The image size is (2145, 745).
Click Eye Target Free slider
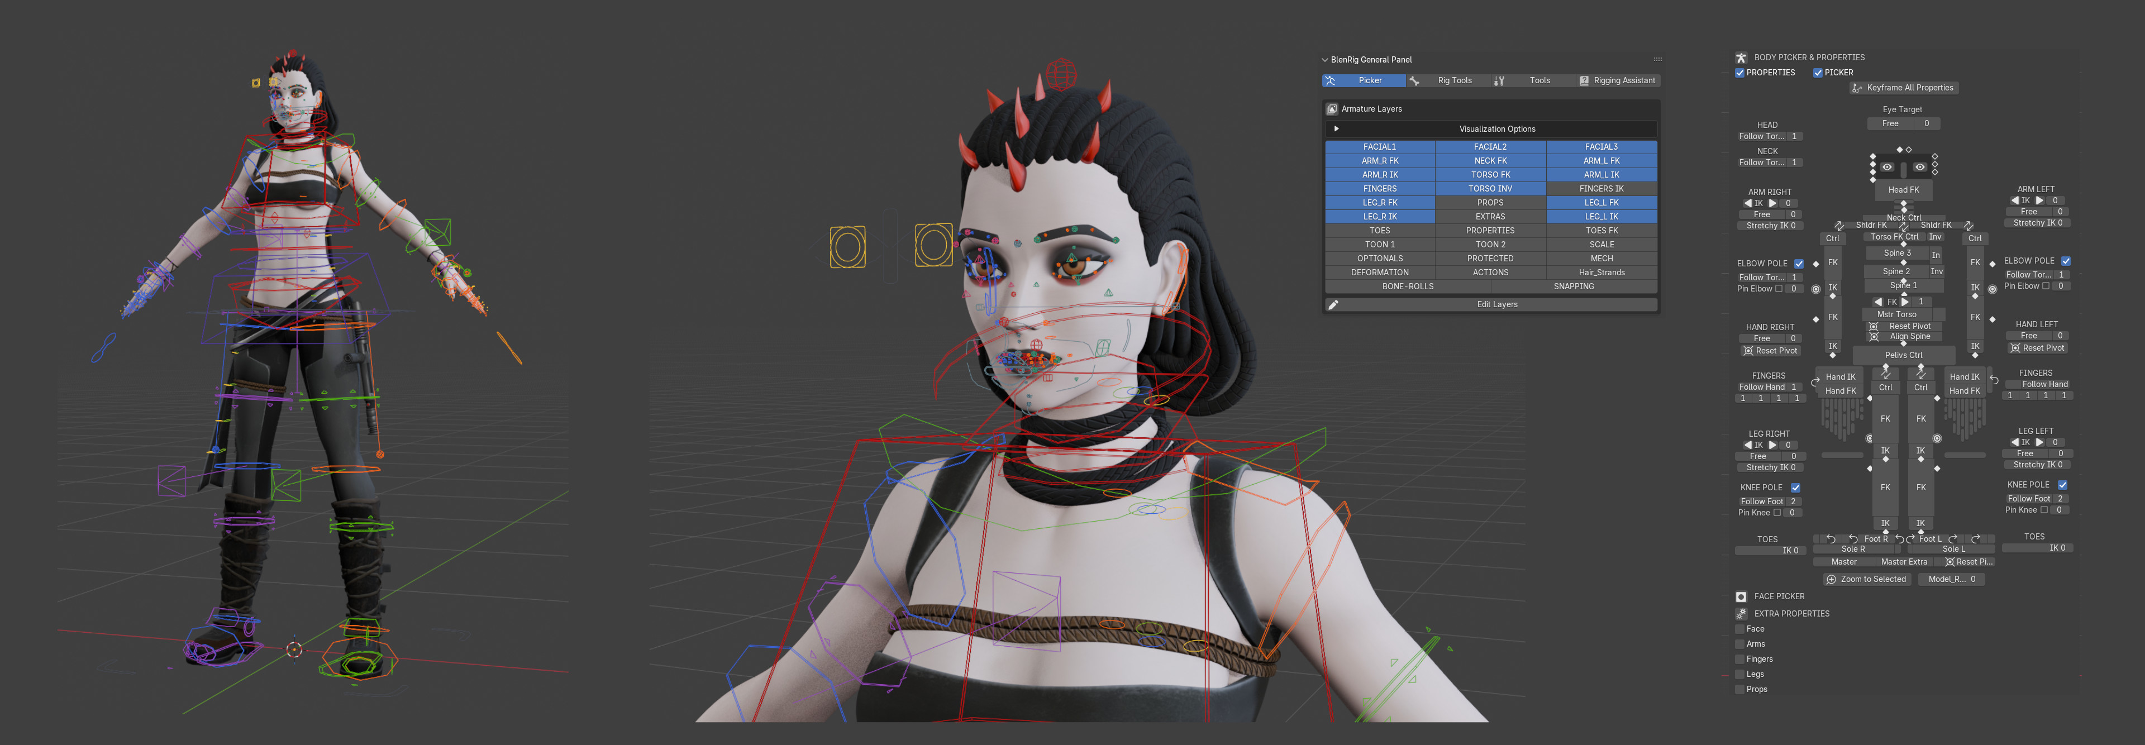pos(1904,124)
